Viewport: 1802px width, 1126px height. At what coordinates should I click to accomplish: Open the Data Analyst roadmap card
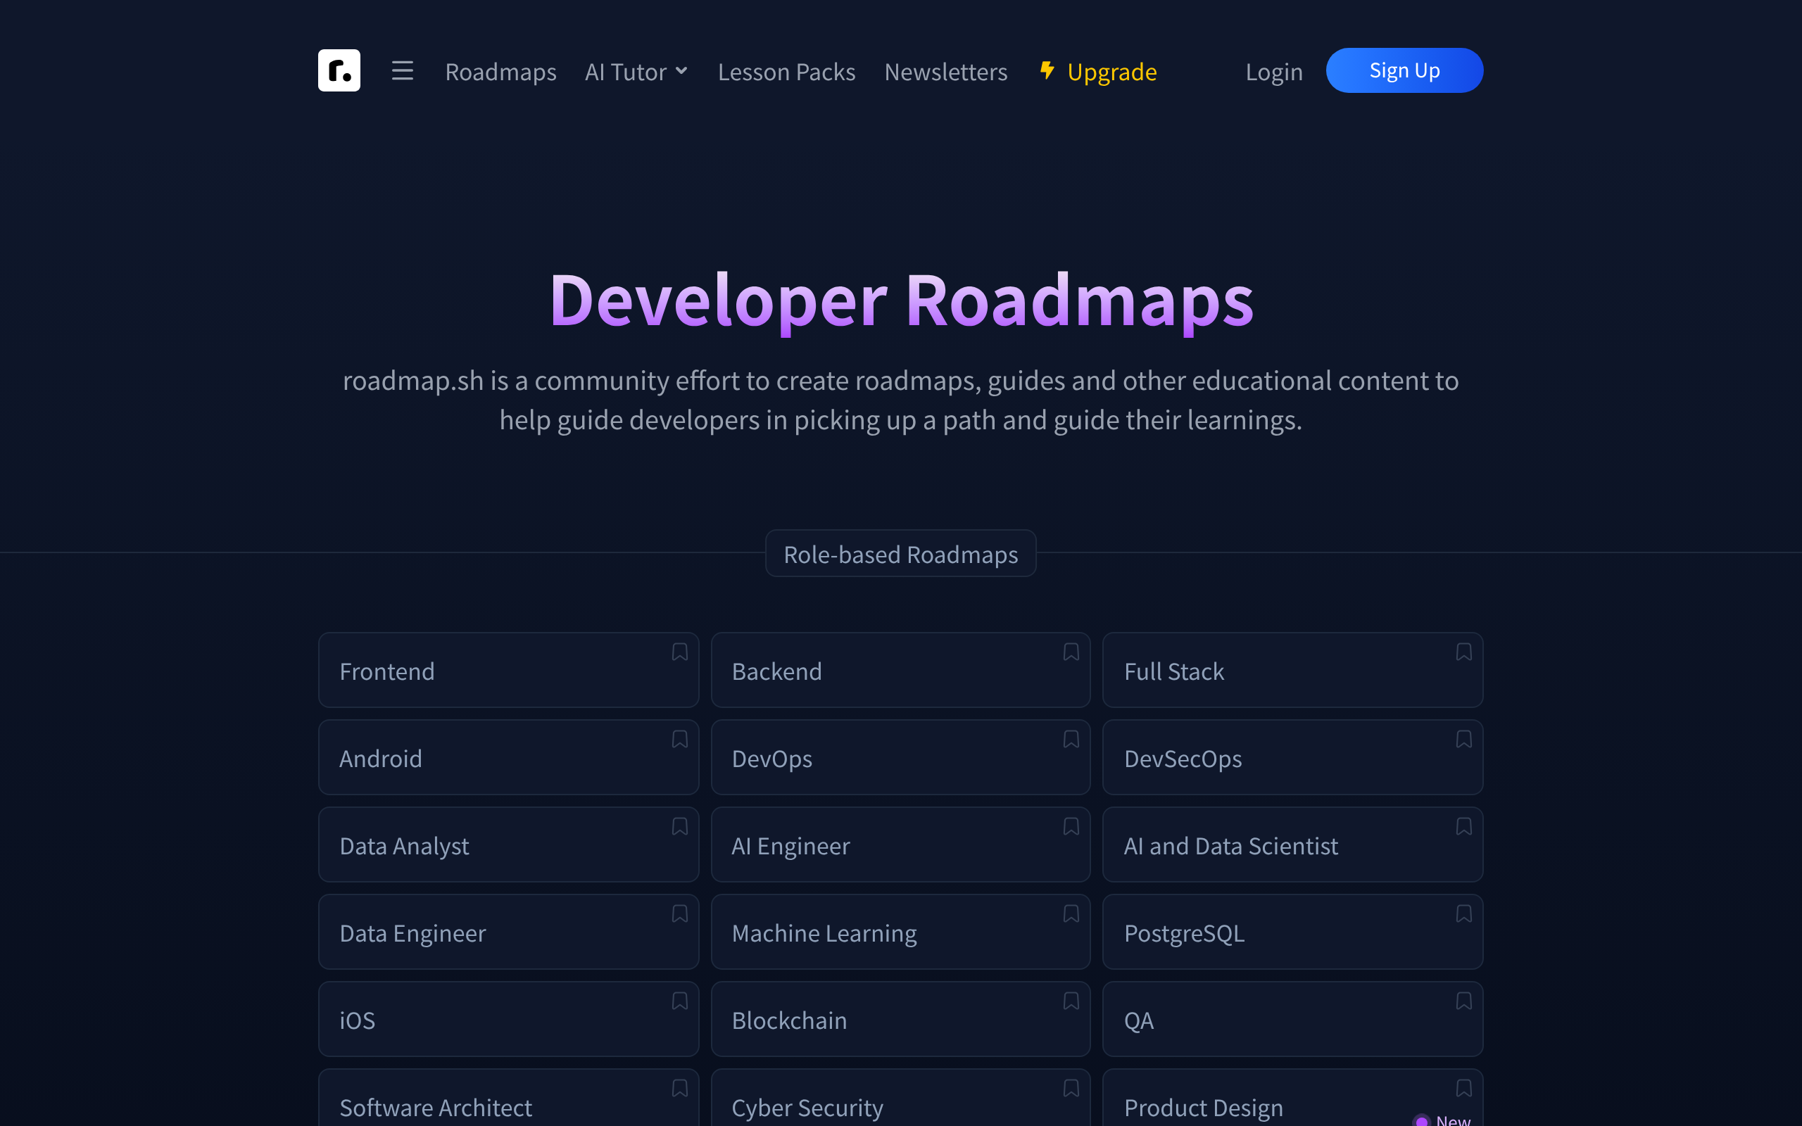coord(509,844)
